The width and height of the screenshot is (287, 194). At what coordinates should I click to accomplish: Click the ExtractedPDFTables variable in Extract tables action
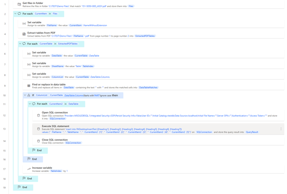[x=145, y=36]
